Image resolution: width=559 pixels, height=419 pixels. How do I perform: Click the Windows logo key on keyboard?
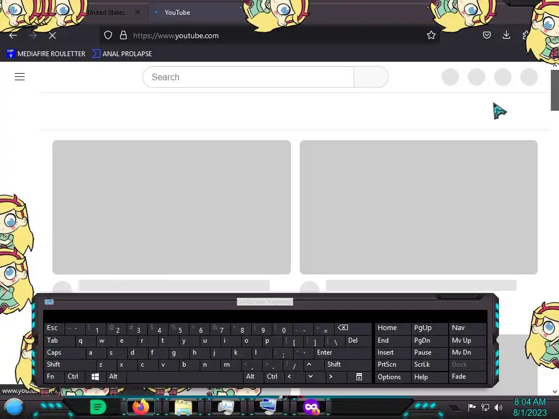[95, 376]
